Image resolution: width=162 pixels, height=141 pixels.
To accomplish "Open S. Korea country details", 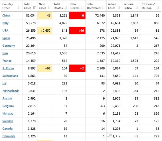I will 8,68.
